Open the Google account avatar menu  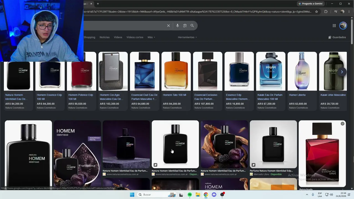pyautogui.click(x=343, y=26)
